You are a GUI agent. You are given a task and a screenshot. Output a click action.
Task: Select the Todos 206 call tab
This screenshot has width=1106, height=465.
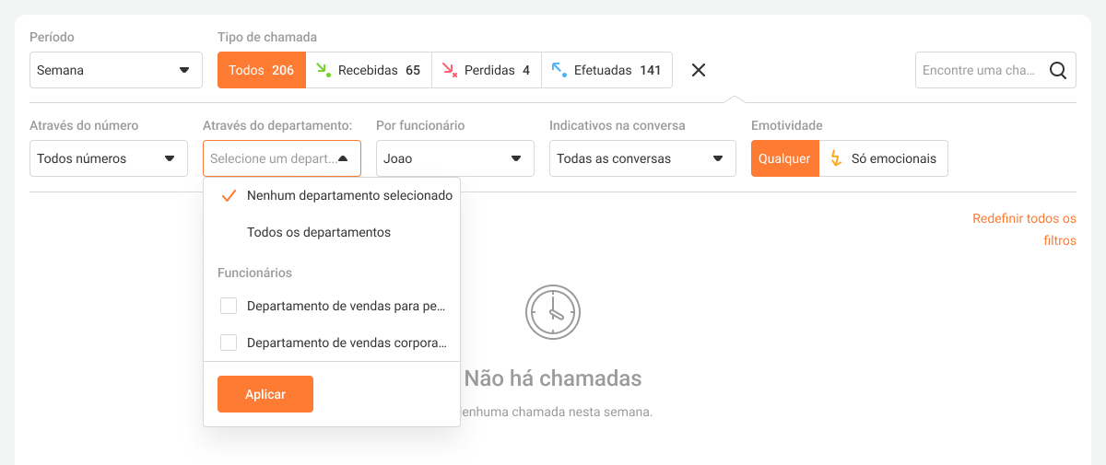click(x=261, y=70)
